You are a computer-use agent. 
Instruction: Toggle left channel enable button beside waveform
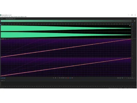click(135, 28)
